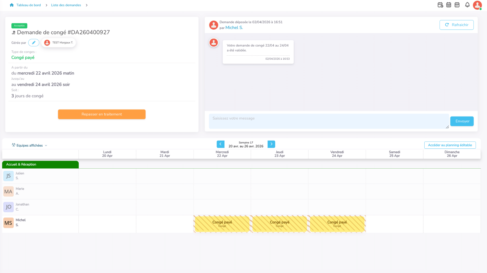
Task: Click the Rafraichir button
Action: point(457,25)
